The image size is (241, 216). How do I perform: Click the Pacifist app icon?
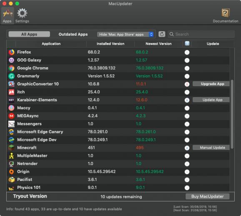pyautogui.click(x=11, y=180)
